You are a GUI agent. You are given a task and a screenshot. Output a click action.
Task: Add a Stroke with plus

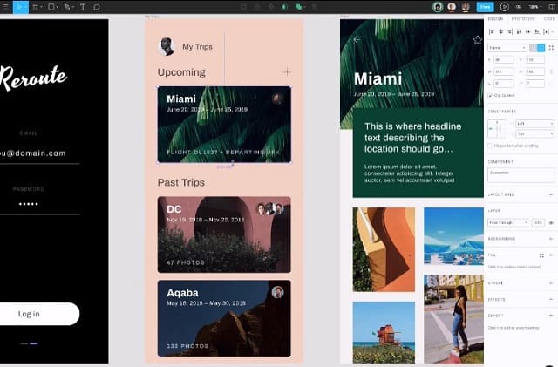[x=551, y=283]
